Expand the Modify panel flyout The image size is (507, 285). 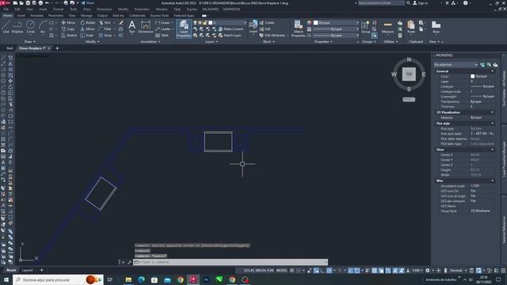93,42
